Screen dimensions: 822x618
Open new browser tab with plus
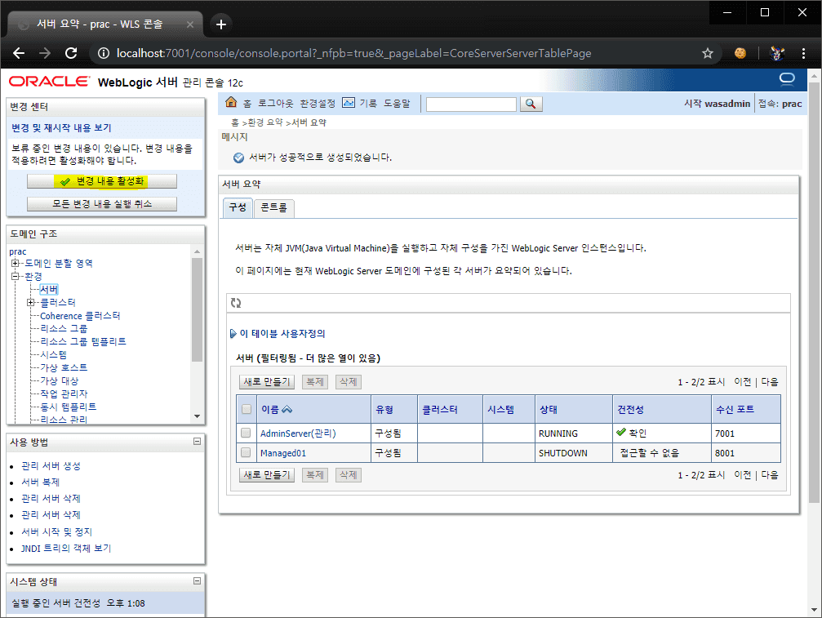(x=220, y=24)
